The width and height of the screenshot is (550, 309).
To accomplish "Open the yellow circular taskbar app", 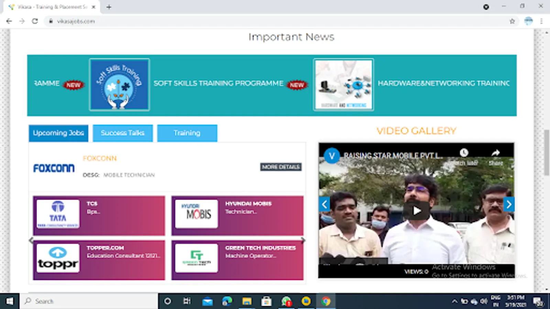I will 306,301.
